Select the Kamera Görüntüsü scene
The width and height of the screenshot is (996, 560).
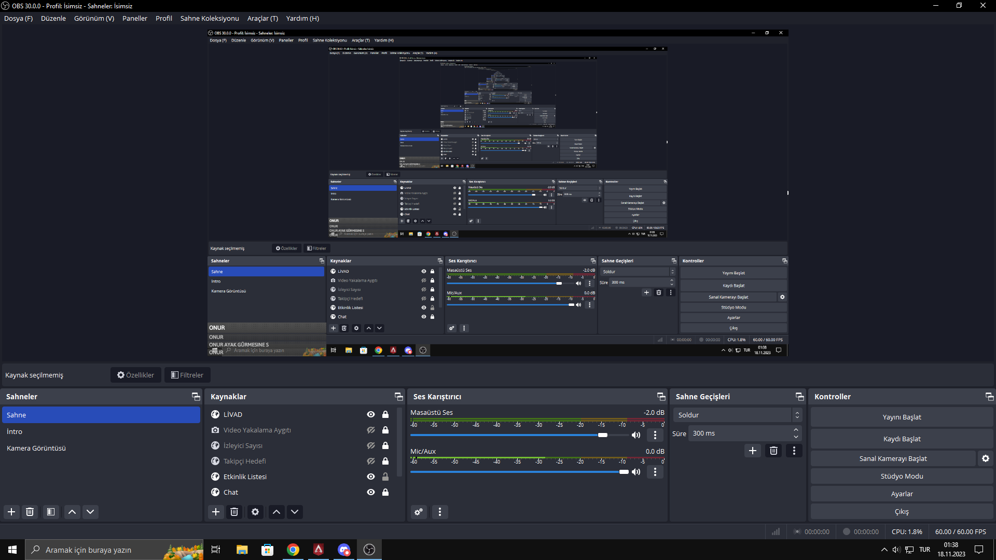tap(101, 448)
